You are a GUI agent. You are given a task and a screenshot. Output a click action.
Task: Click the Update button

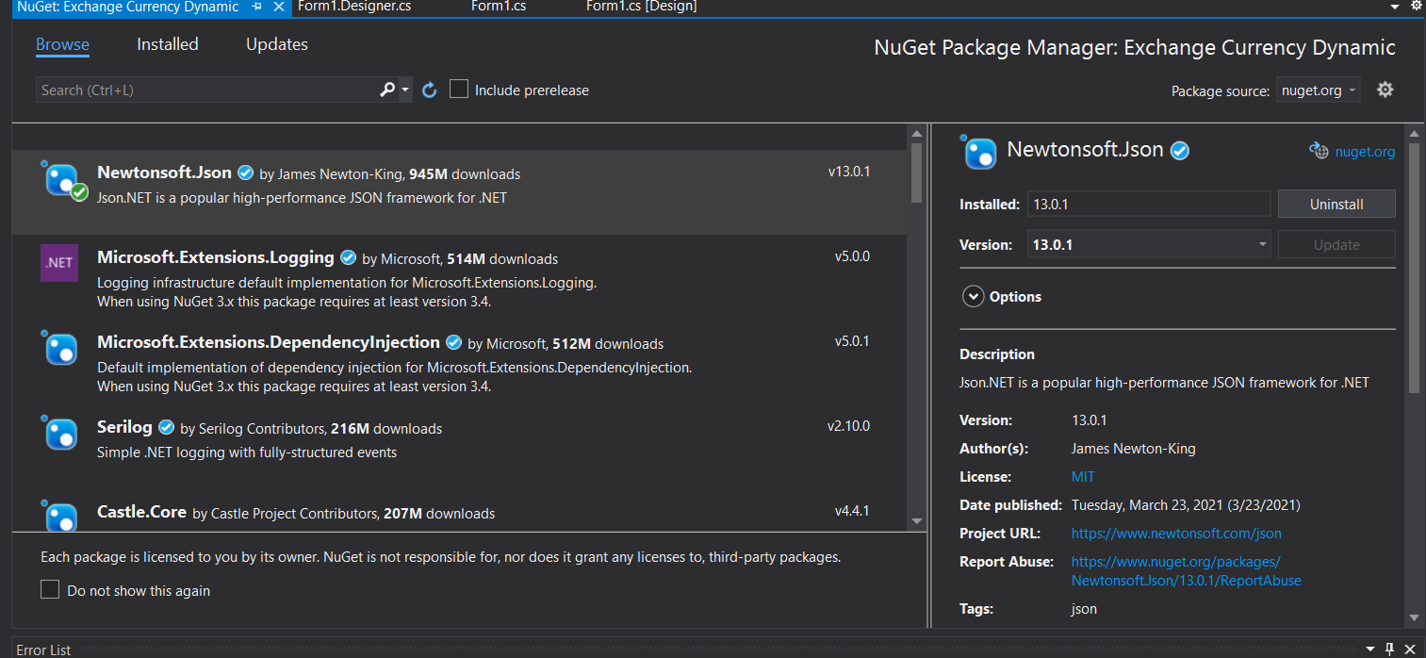click(x=1336, y=244)
